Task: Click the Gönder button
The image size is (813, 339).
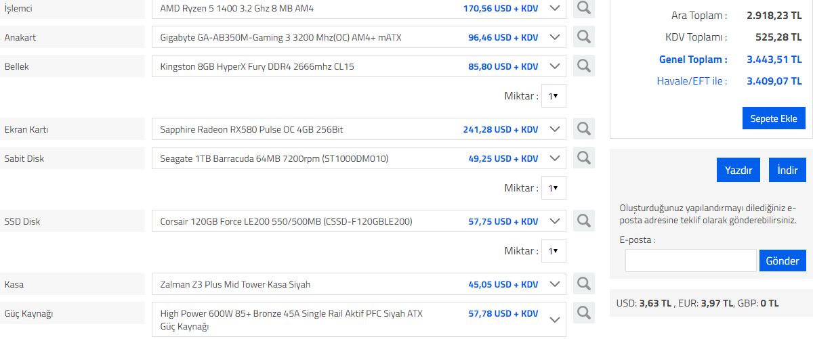Action: point(783,261)
